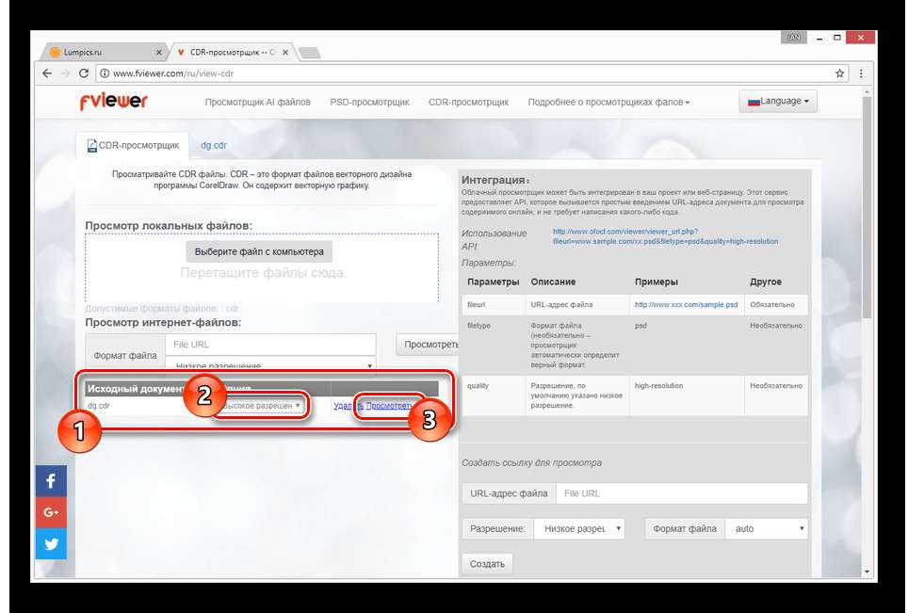Image resolution: width=908 pixels, height=613 pixels.
Task: Bookmark page with star icon
Action: tap(839, 73)
